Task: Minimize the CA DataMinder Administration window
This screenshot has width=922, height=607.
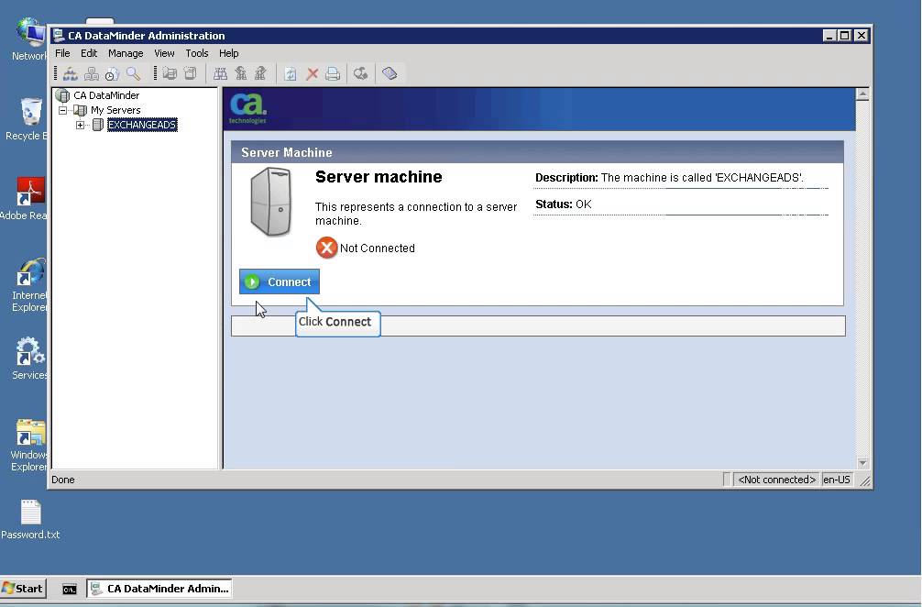Action: 829,36
